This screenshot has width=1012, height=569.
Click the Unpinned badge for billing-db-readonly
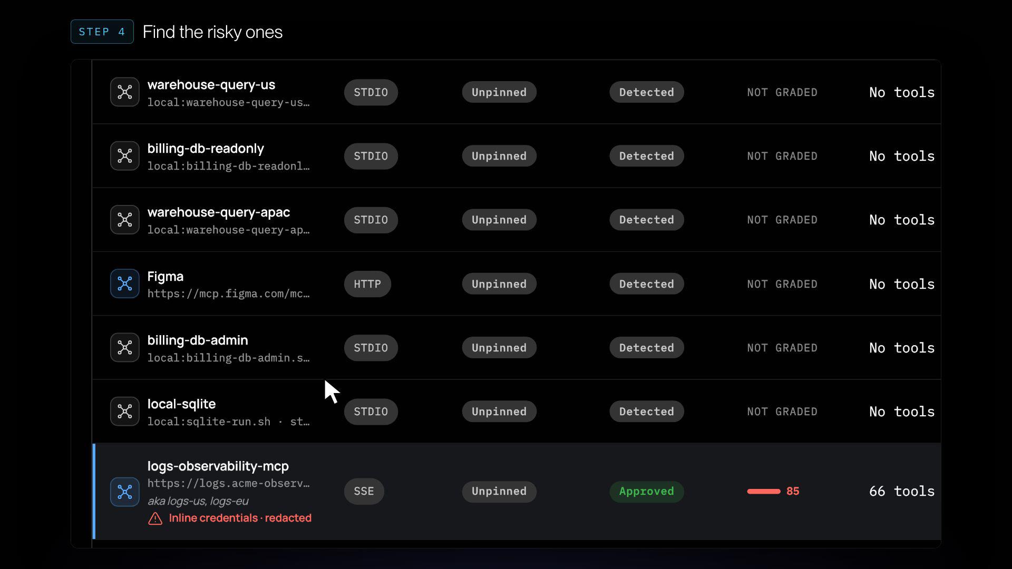499,156
